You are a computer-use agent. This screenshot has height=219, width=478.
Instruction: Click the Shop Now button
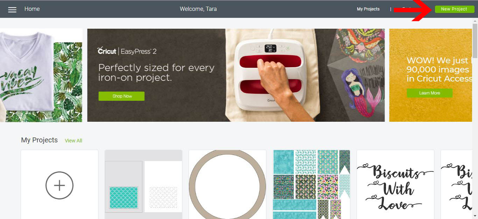pyautogui.click(x=121, y=96)
